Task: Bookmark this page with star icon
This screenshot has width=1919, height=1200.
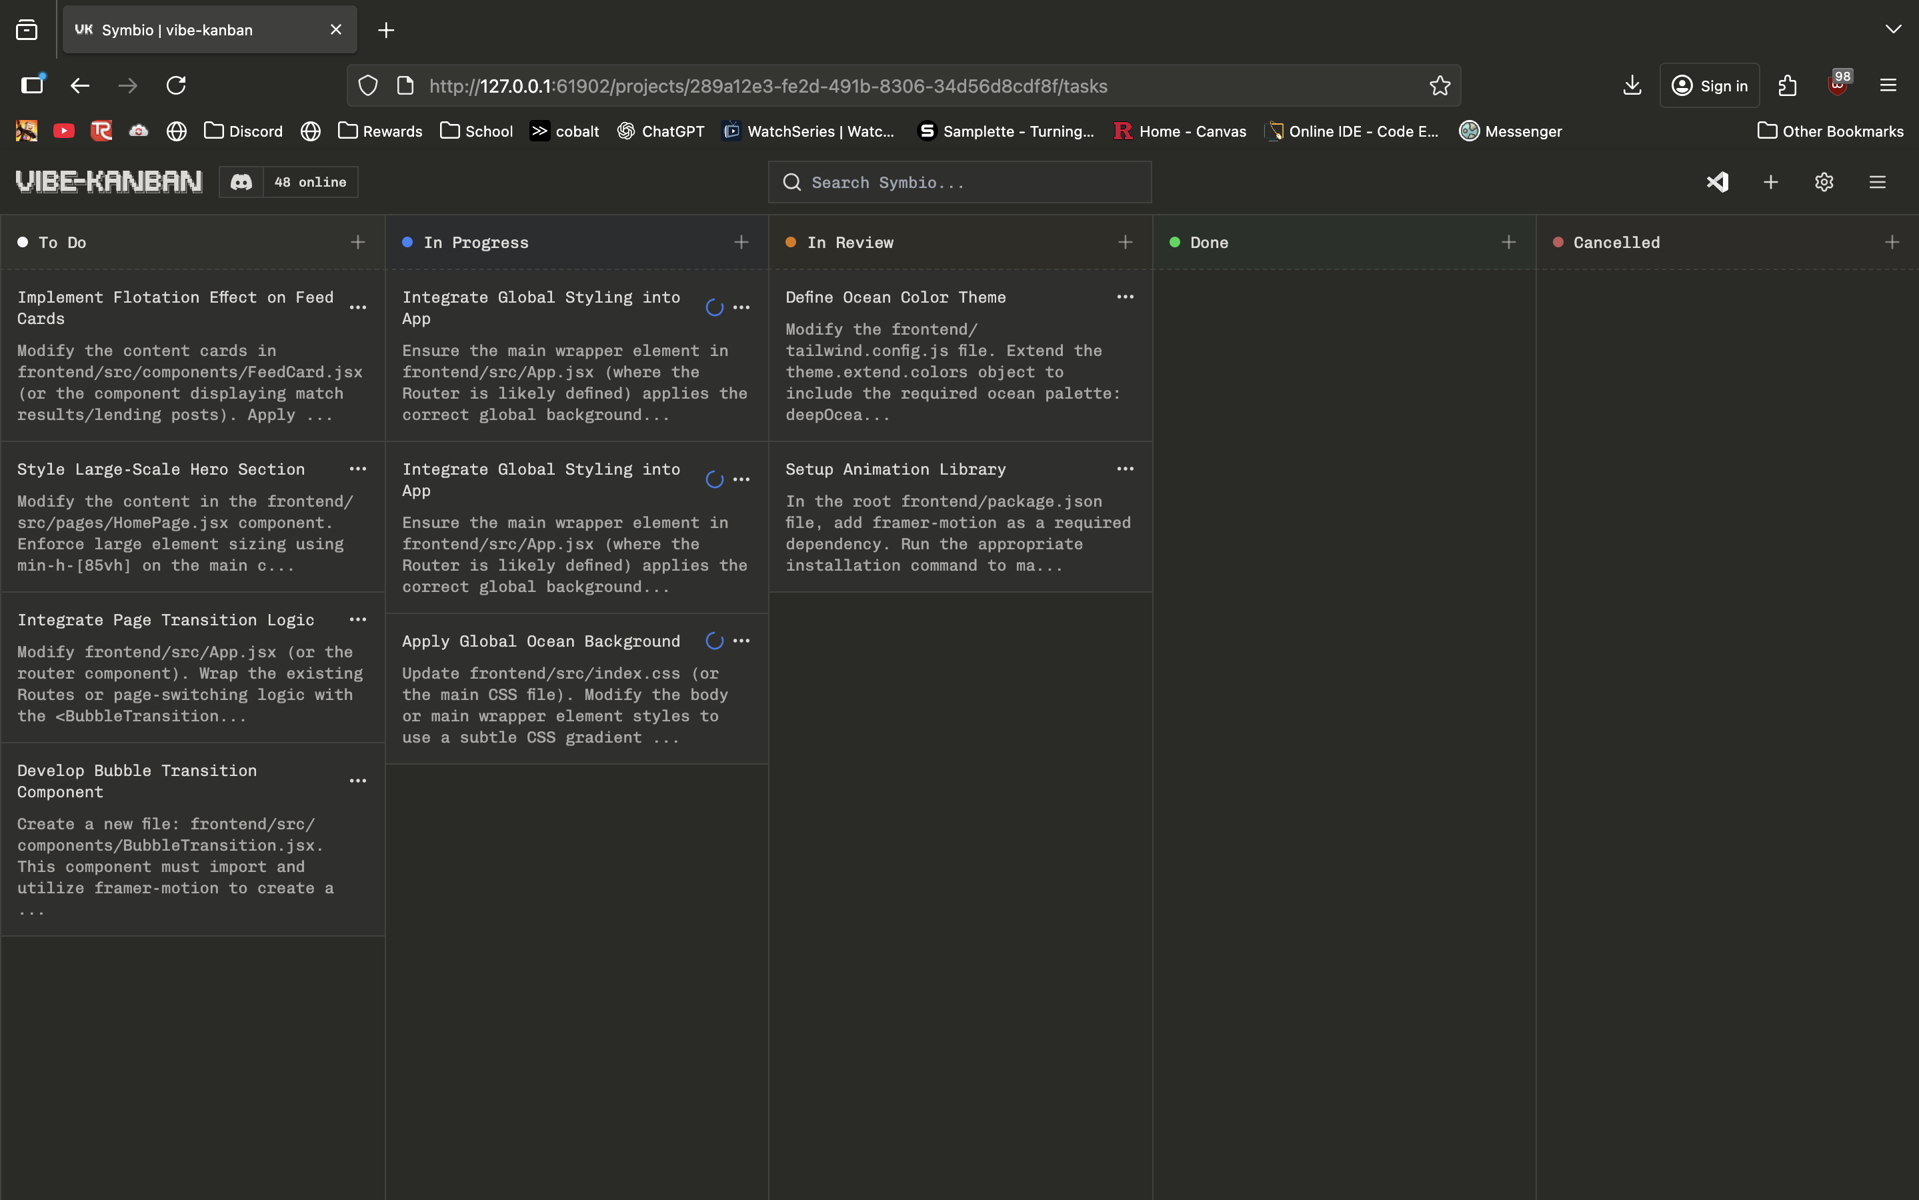Action: pos(1440,86)
